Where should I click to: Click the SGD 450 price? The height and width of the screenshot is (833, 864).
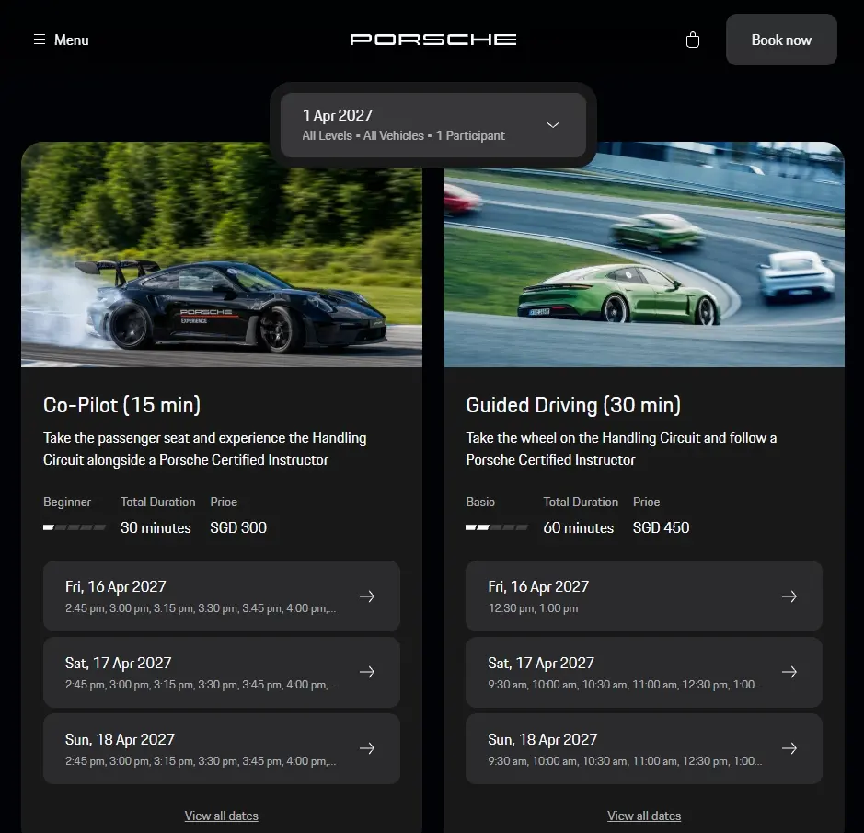[x=661, y=527]
